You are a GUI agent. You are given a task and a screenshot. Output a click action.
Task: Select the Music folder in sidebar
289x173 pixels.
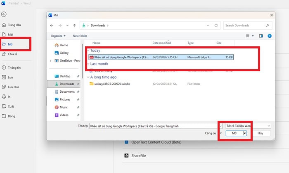click(56, 107)
